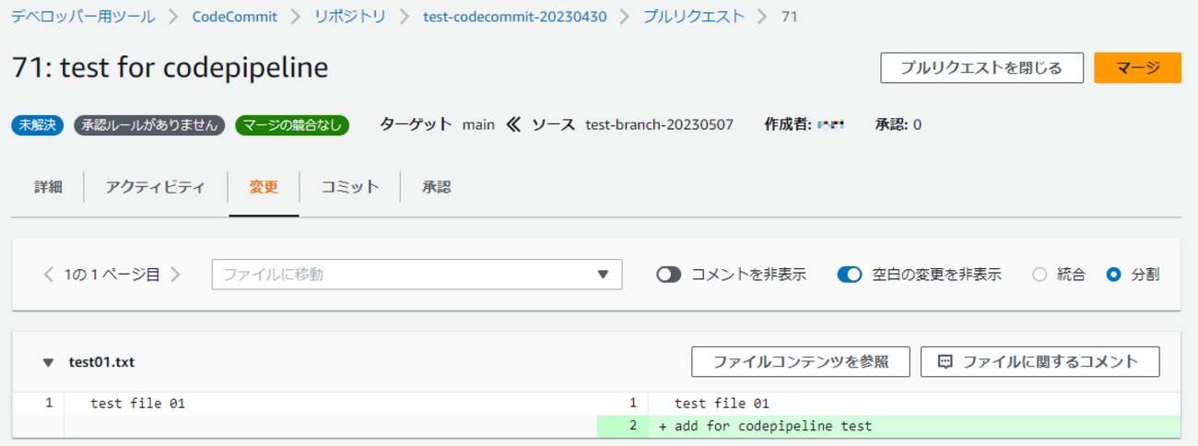Toggle the 空白の変更を非表示 switch
Screen dimensions: 1198x446
click(850, 275)
